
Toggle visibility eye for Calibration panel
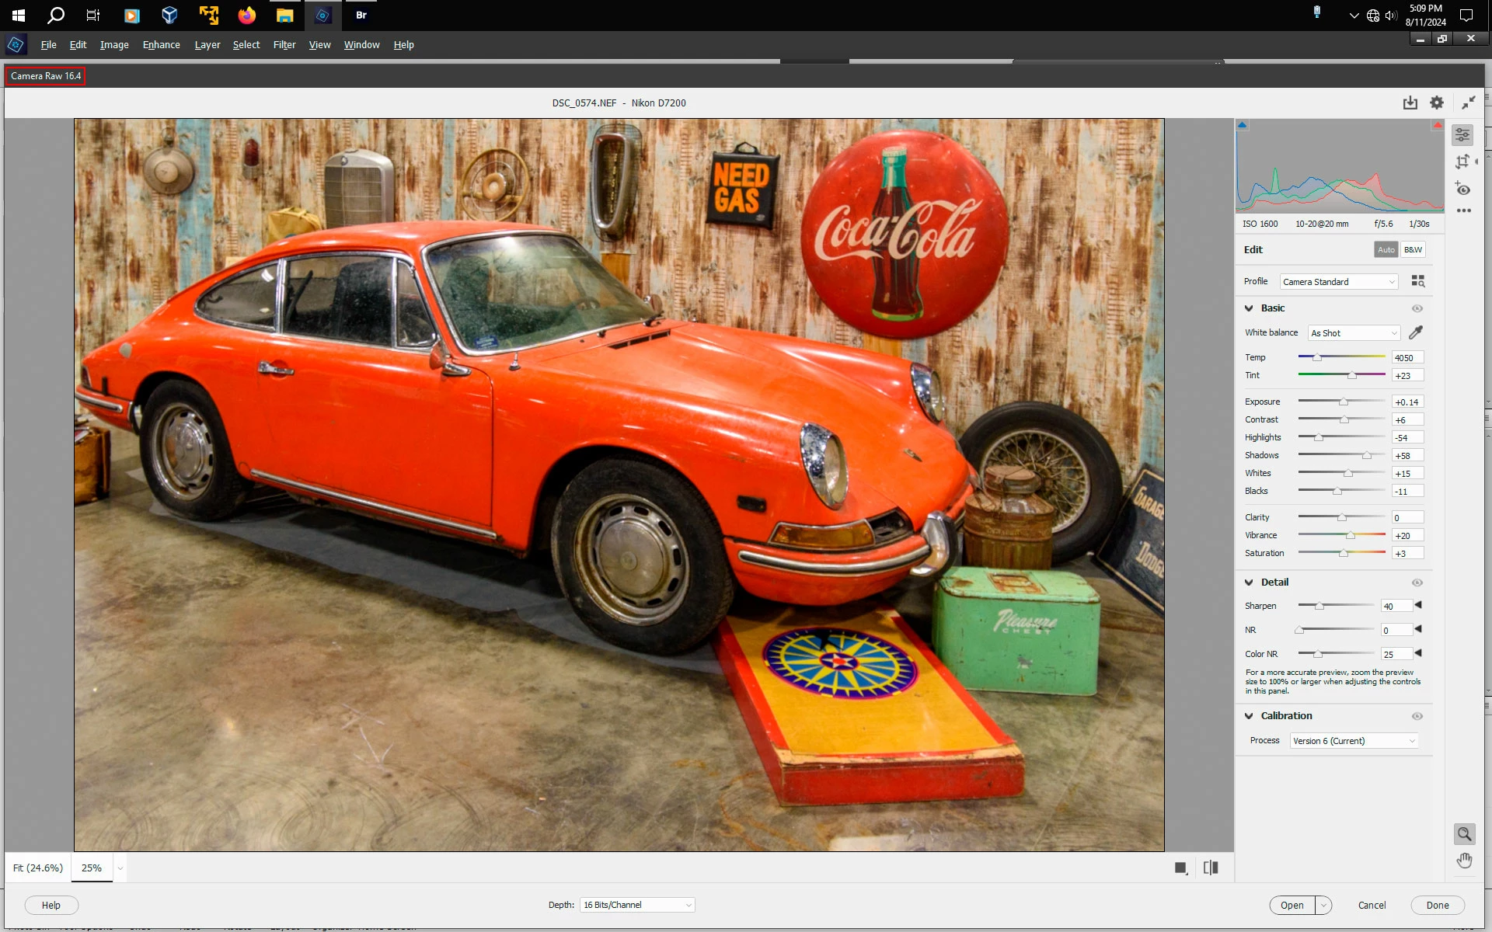[x=1417, y=716]
